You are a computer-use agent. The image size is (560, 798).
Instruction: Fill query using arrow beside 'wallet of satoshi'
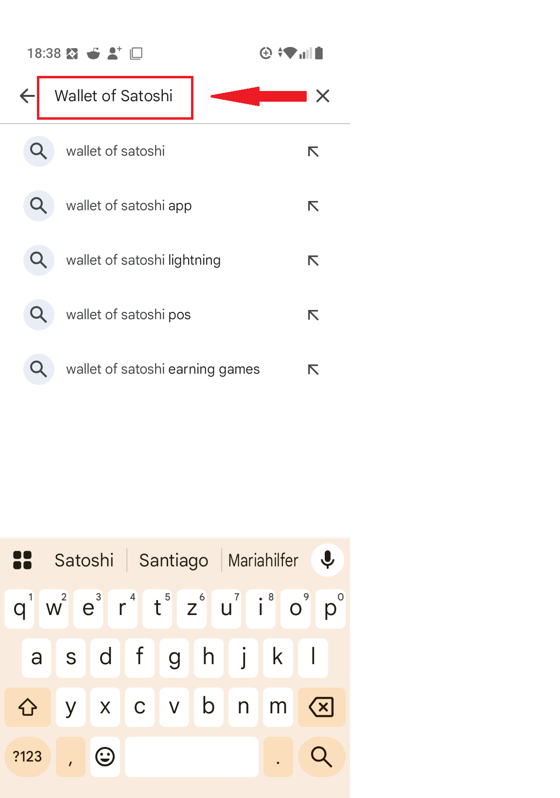point(313,152)
